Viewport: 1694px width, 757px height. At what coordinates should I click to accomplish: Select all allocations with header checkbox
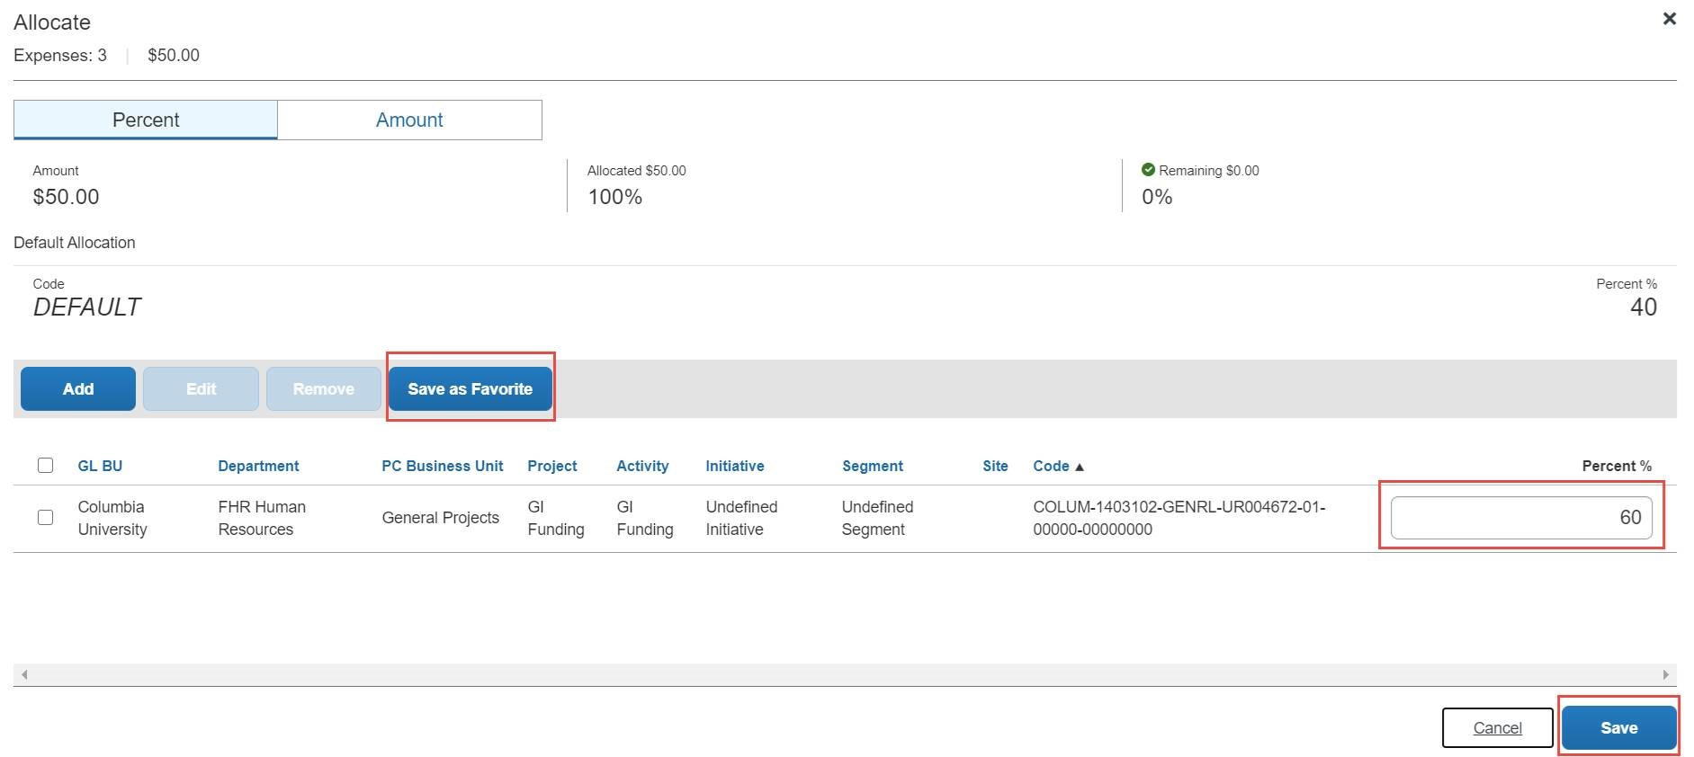pyautogui.click(x=45, y=465)
